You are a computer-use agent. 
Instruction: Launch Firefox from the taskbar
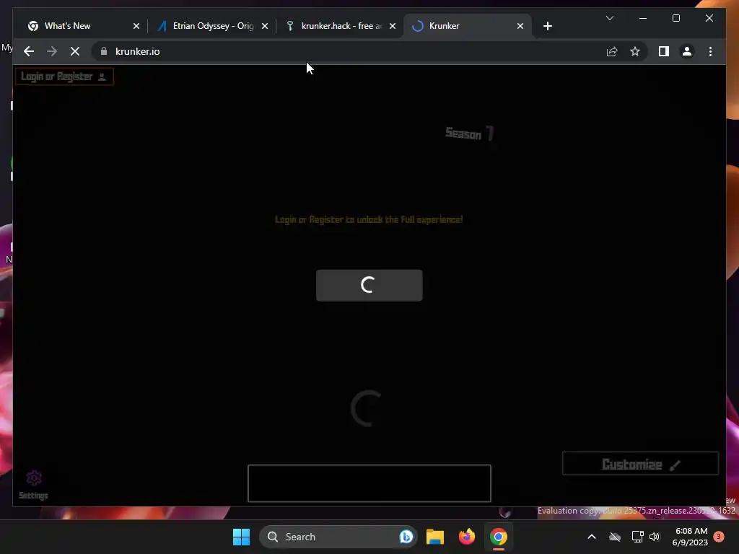click(467, 537)
